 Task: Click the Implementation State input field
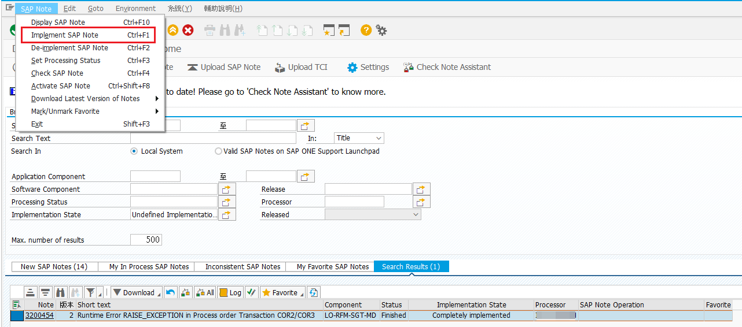174,214
